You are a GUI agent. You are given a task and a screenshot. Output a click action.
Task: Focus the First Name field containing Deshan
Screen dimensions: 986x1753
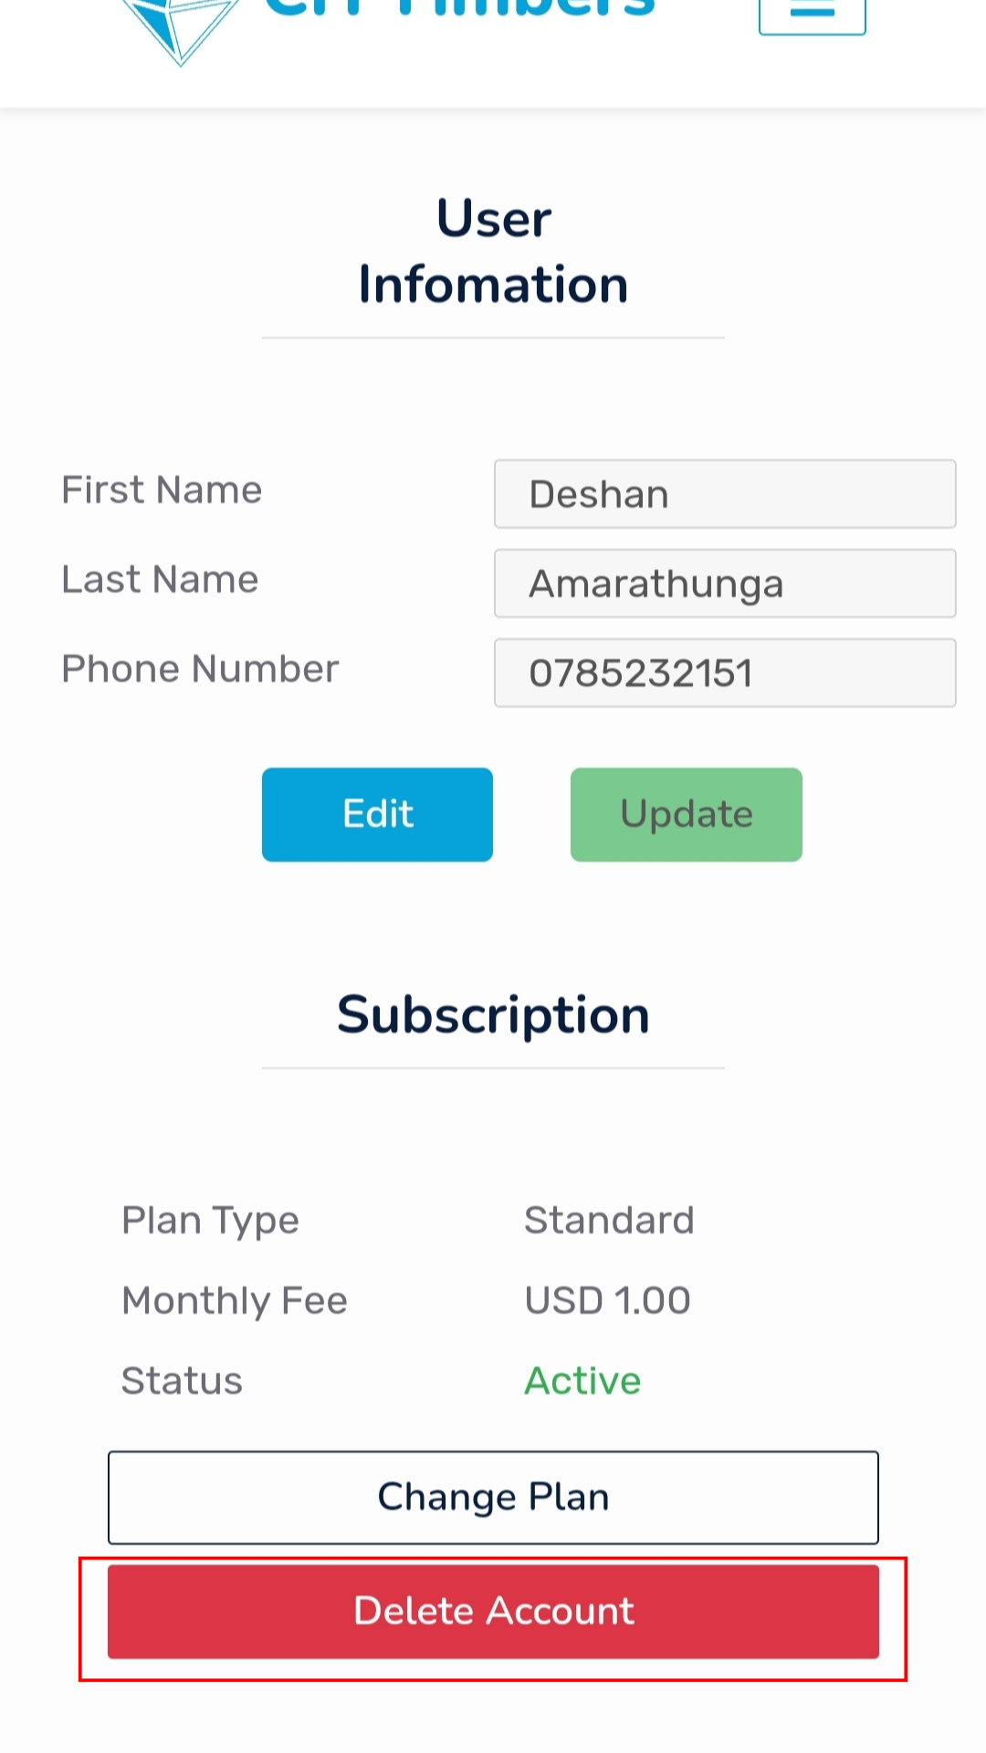pos(725,494)
